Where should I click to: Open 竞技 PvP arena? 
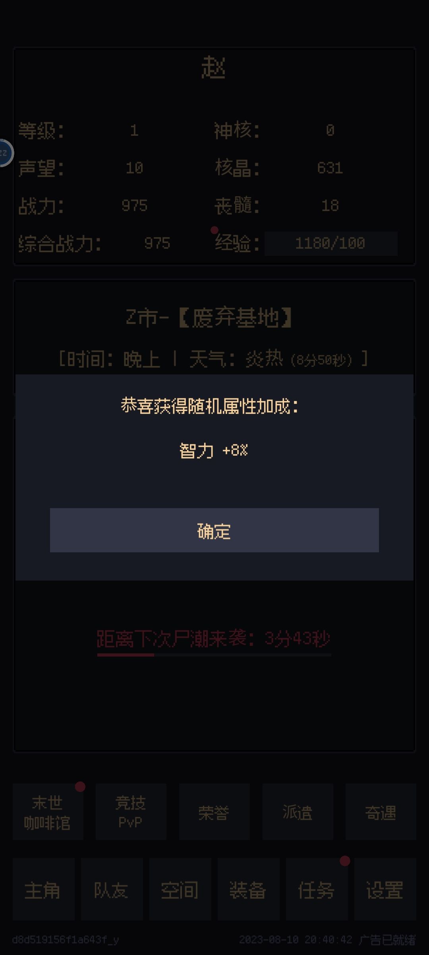(131, 812)
